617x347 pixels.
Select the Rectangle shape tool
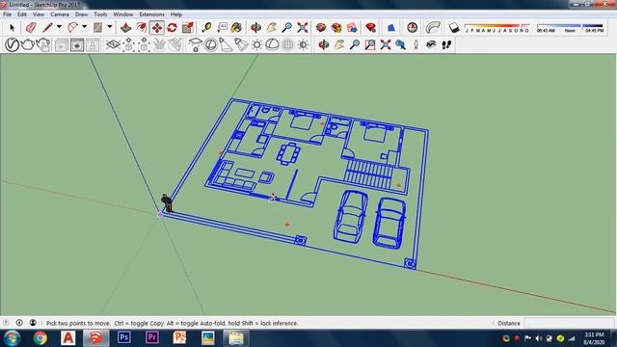(x=98, y=28)
